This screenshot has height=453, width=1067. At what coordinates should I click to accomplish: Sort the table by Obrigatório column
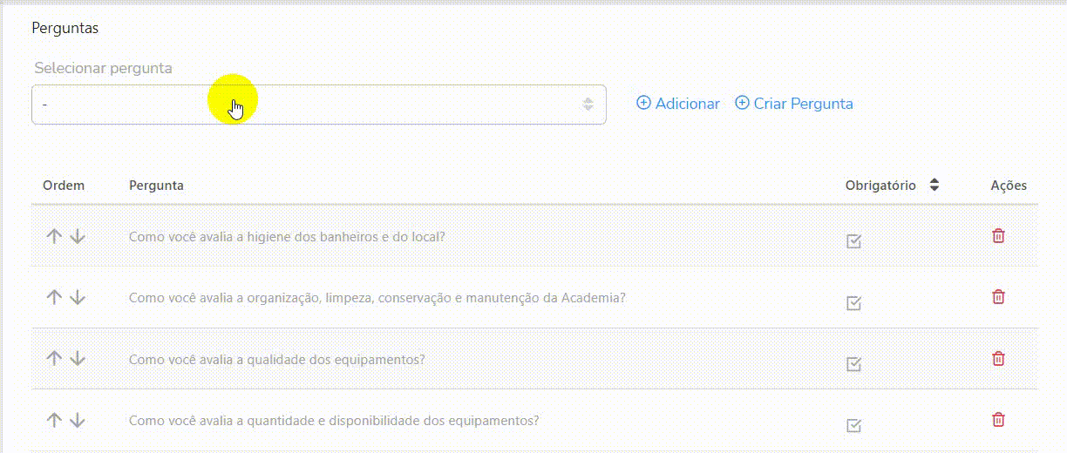pos(934,185)
